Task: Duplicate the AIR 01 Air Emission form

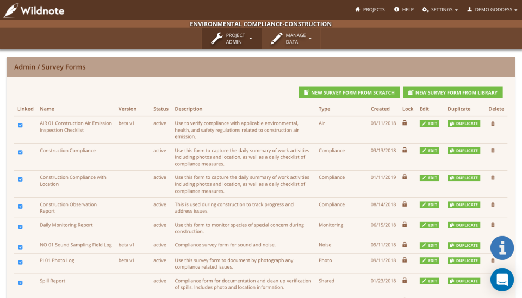Action: (464, 123)
